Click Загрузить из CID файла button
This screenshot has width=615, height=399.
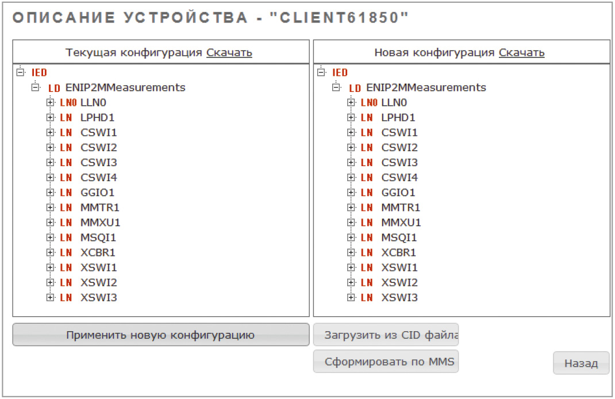[x=386, y=335]
